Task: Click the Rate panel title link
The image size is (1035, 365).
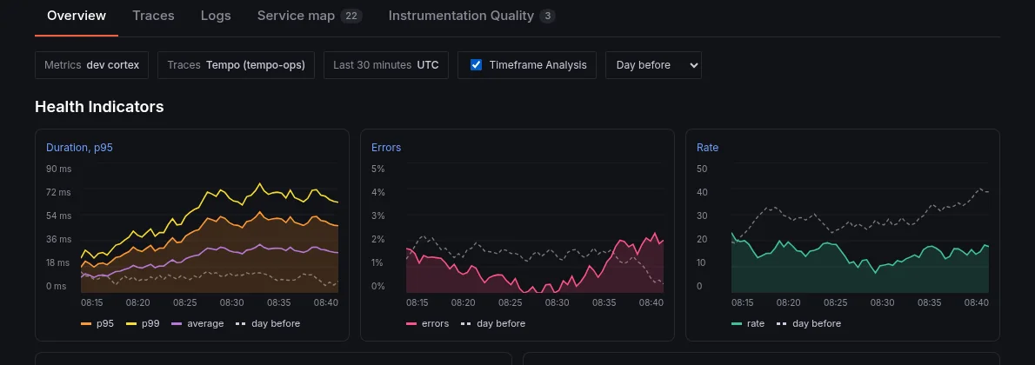Action: coord(708,148)
